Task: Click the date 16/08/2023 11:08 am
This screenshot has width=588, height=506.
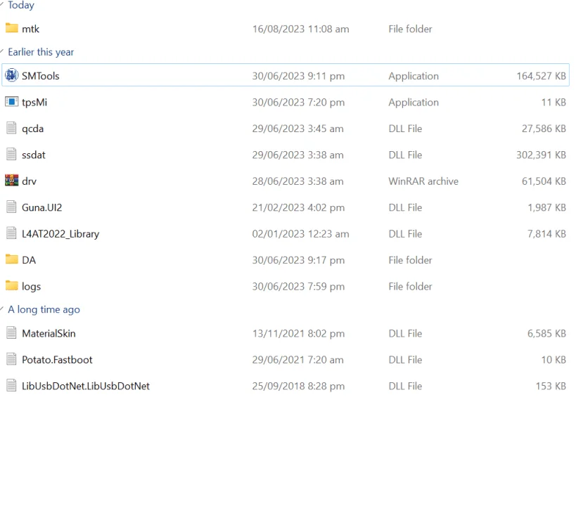Action: (301, 29)
